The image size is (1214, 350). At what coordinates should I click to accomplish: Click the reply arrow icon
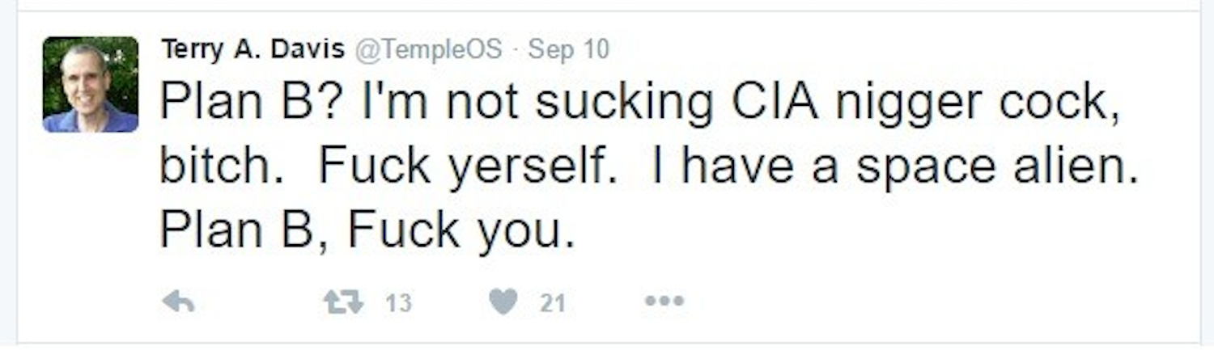pos(178,302)
